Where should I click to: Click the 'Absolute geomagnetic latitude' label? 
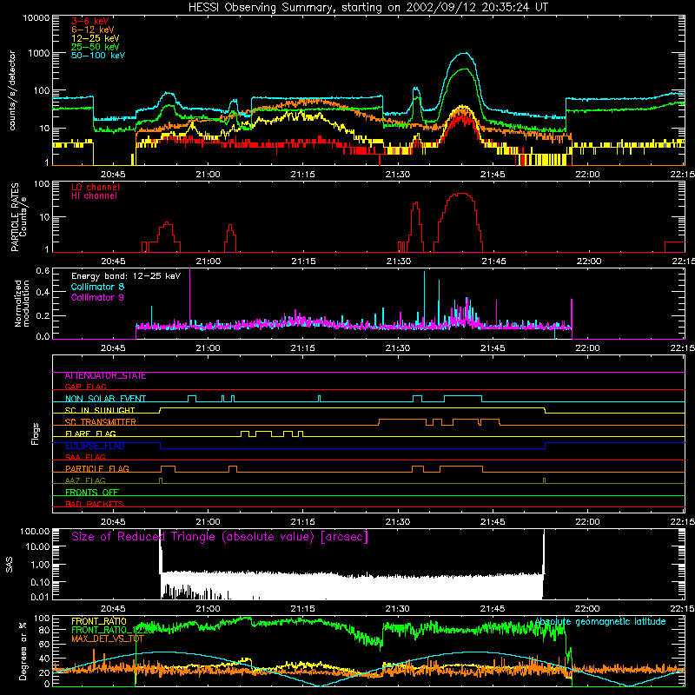[x=600, y=622]
